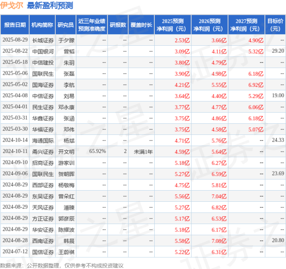Click the 国信证券 institution cell
Viewport: 286px width, 269px height.
click(x=43, y=252)
